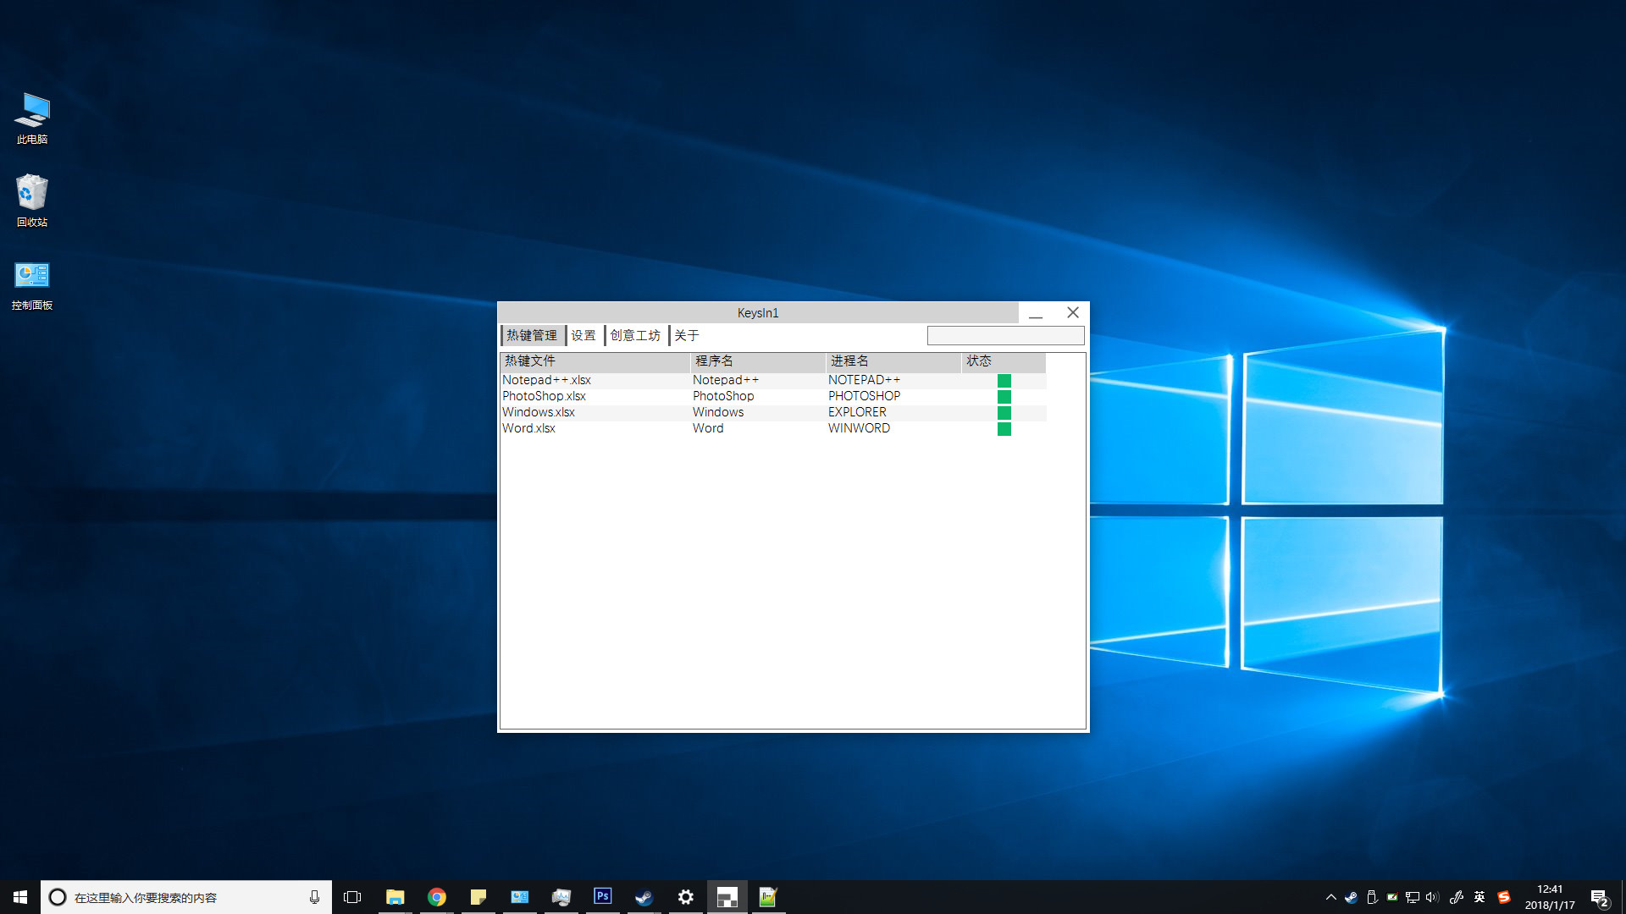Toggle PhotoShop.xlsx status indicator
This screenshot has width=1626, height=914.
(1004, 396)
